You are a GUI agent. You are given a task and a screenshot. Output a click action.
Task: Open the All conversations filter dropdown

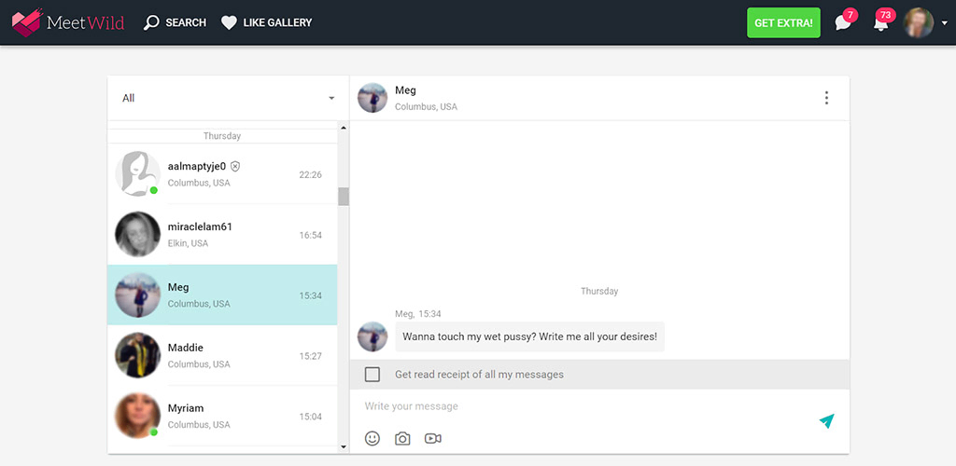pyautogui.click(x=228, y=98)
